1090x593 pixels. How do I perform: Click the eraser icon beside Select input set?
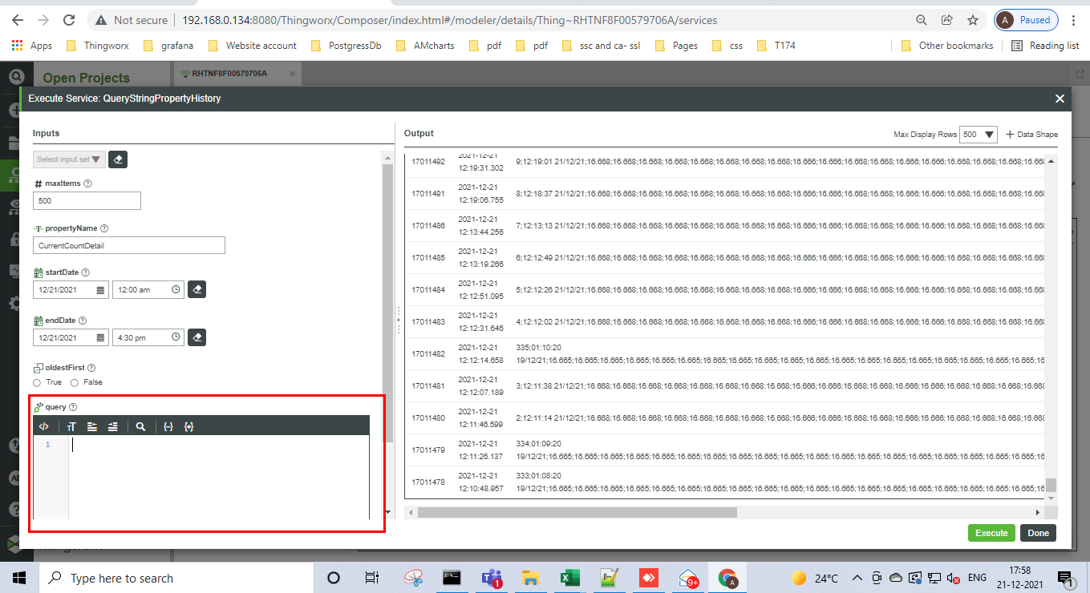(117, 159)
